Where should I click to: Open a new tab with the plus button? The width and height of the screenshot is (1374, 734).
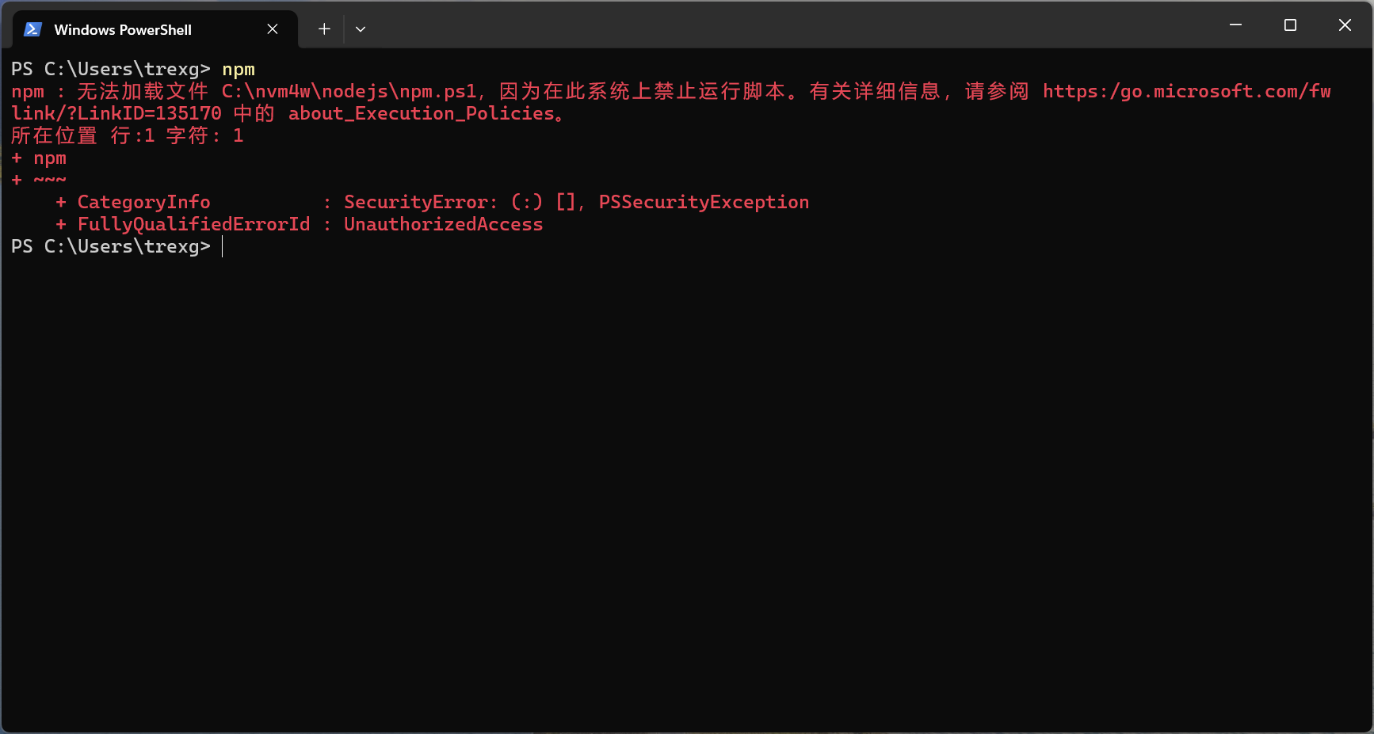(x=324, y=29)
